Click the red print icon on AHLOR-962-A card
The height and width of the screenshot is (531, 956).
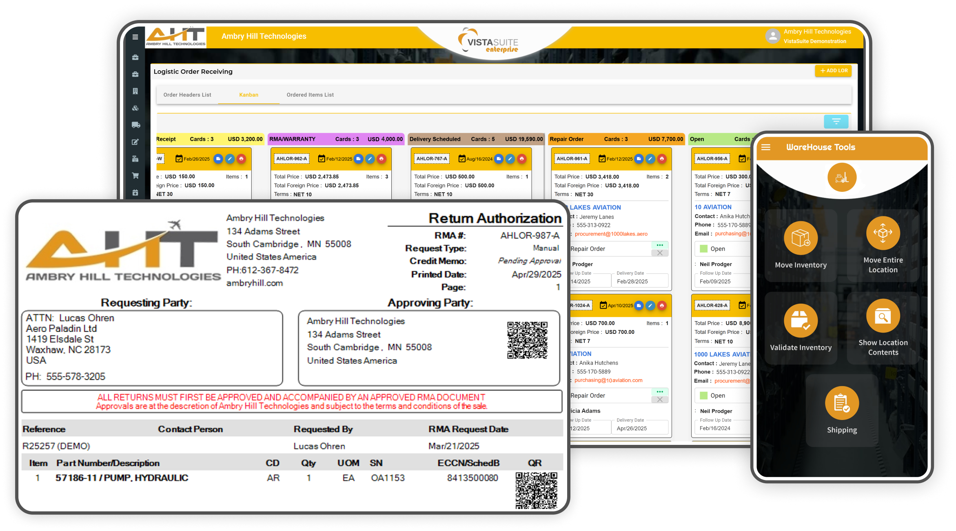382,159
